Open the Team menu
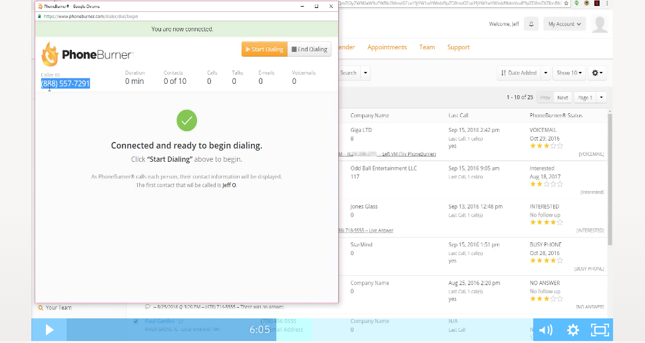The height and width of the screenshot is (343, 645). [x=427, y=47]
